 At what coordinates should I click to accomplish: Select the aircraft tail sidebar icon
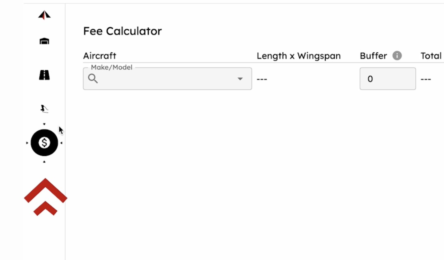click(x=44, y=108)
